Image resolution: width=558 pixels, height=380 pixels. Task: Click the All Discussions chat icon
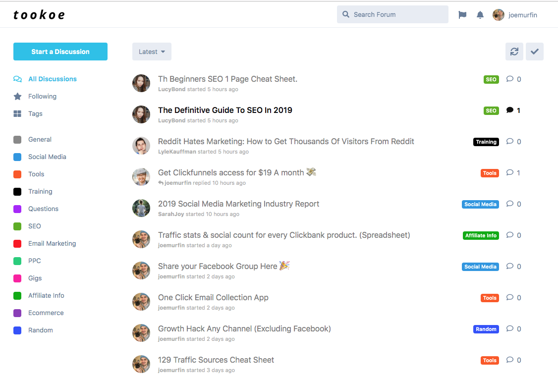pyautogui.click(x=17, y=79)
